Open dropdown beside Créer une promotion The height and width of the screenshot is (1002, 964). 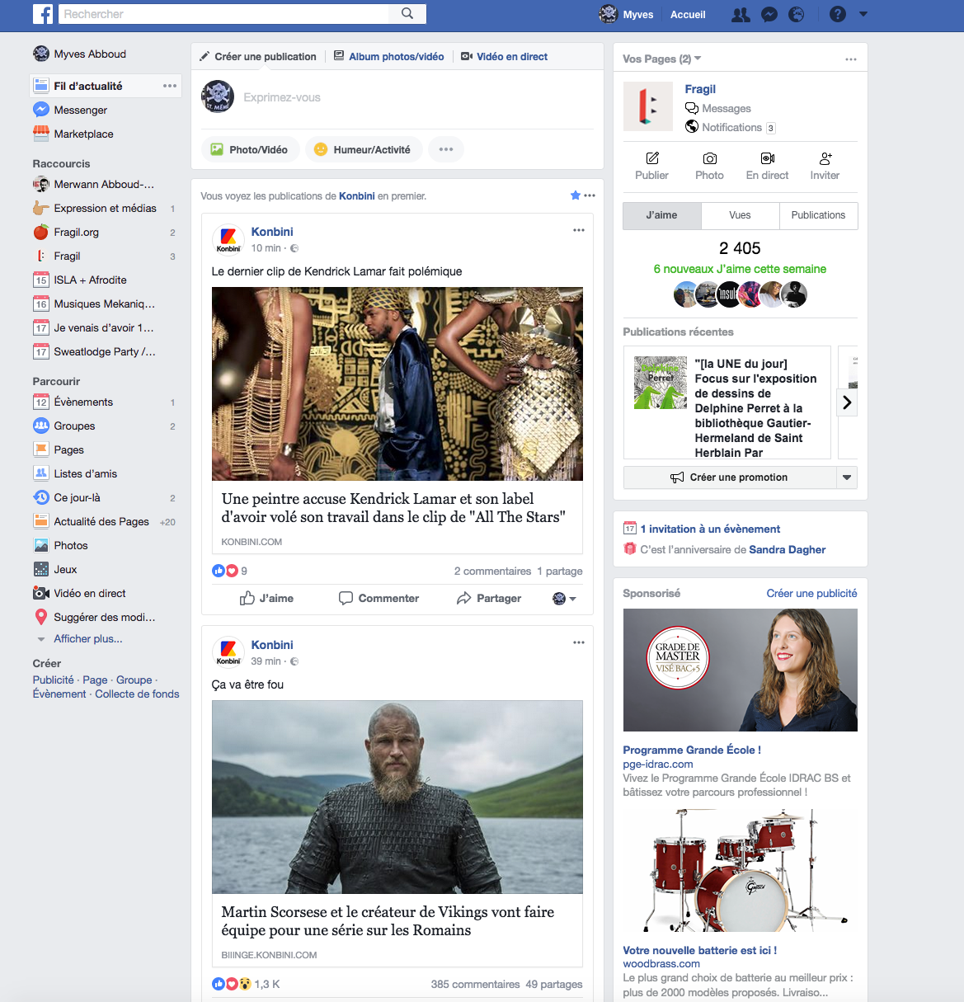847,477
